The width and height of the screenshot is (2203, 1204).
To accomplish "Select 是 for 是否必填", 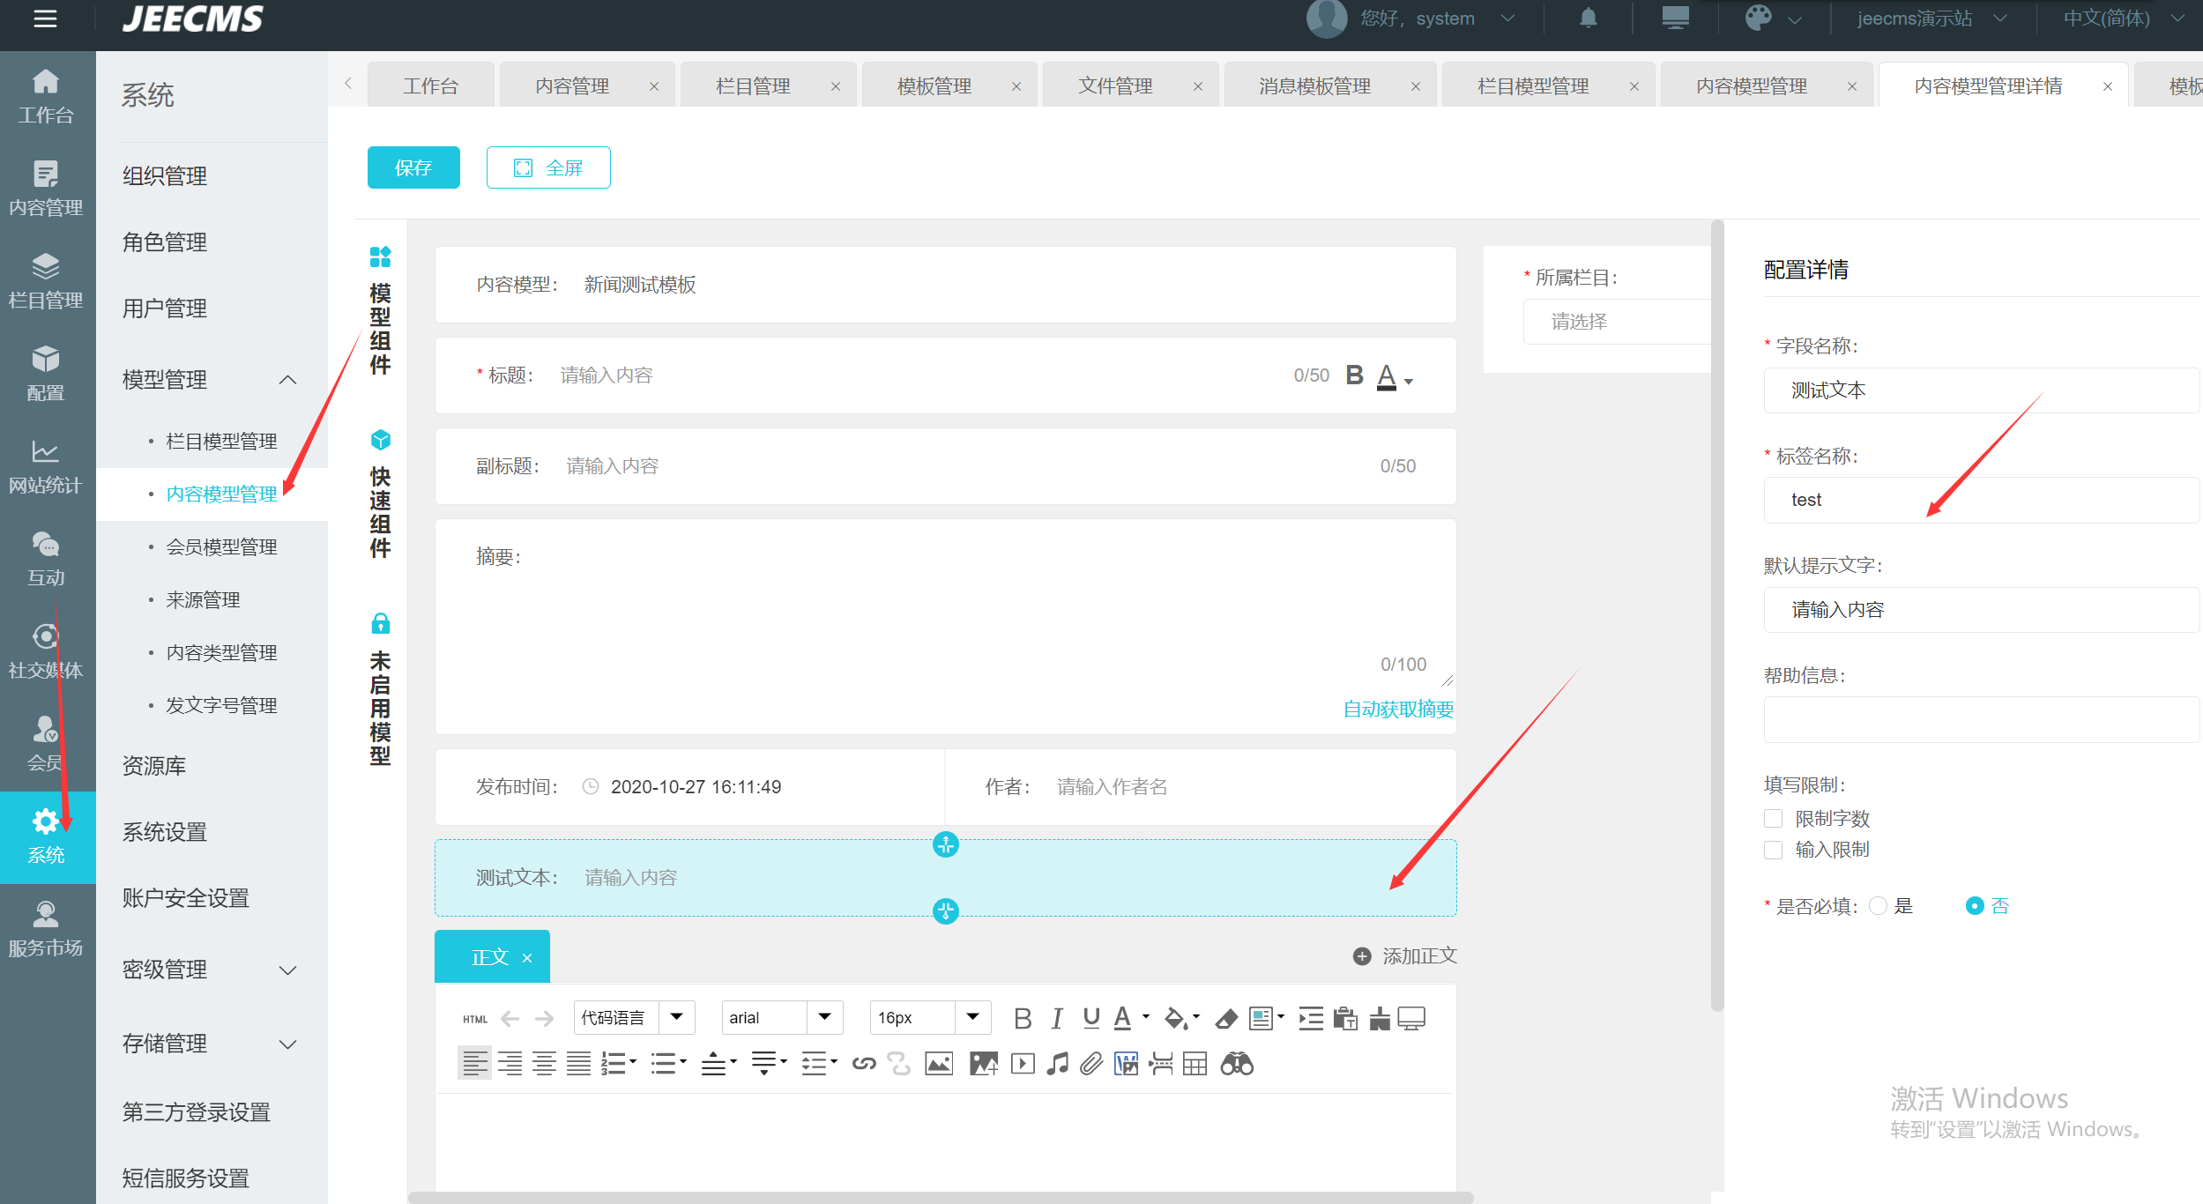I will (x=1878, y=906).
